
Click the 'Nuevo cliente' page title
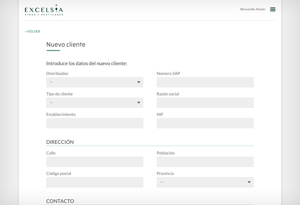coord(66,45)
